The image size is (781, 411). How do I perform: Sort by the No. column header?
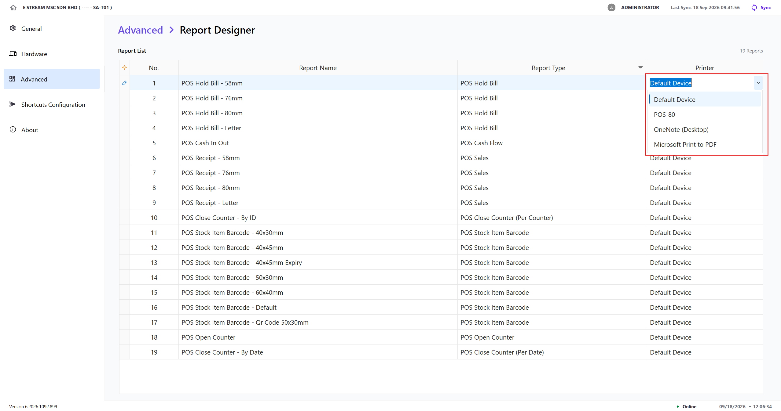tap(154, 68)
